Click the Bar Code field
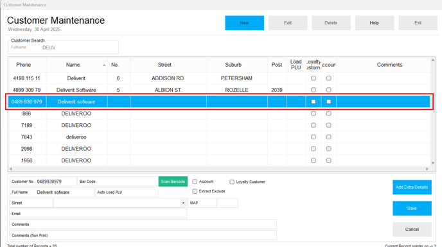 [118, 182]
